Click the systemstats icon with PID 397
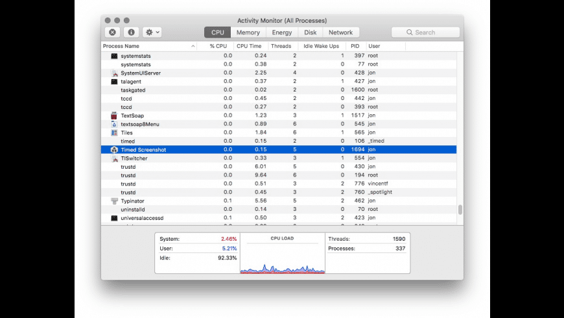 pos(114,56)
